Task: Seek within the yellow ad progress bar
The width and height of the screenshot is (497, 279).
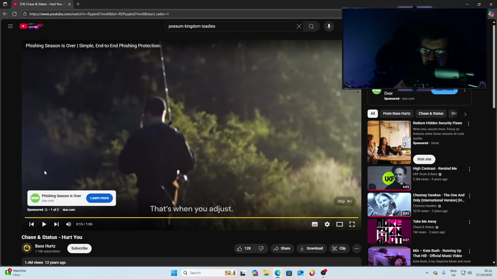Action: click(x=191, y=218)
